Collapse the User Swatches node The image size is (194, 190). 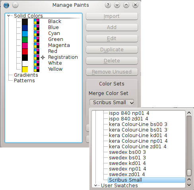[95, 185]
